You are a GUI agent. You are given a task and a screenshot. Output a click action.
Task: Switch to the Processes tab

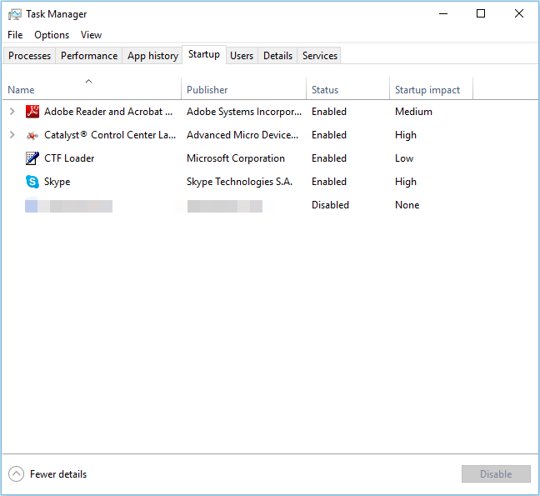click(29, 56)
